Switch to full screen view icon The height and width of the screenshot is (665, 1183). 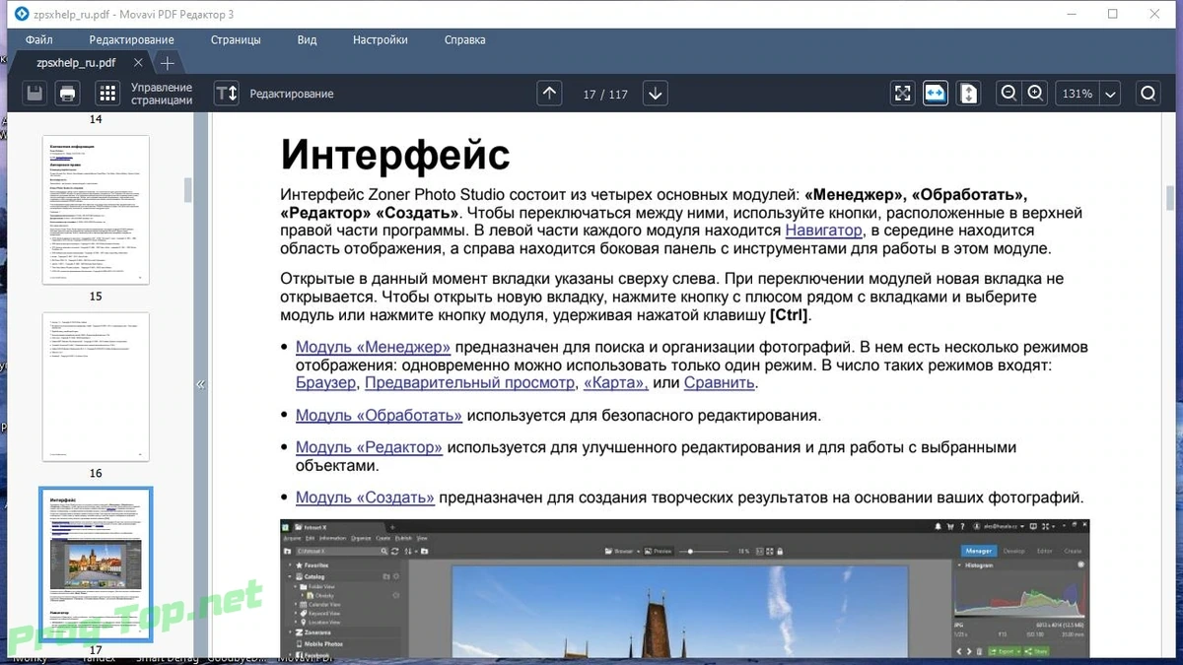(x=902, y=94)
